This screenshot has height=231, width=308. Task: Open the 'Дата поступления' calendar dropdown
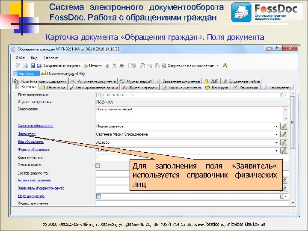[x=284, y=95]
